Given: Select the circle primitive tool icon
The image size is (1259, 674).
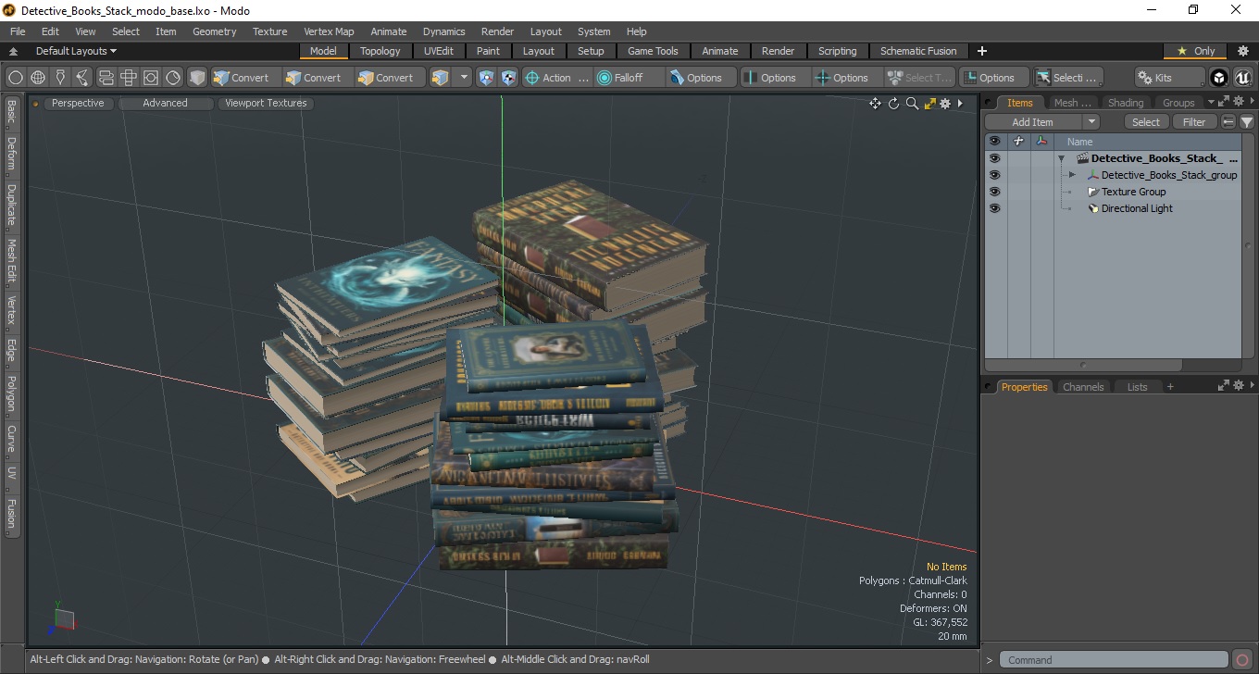Looking at the screenshot, I should click(x=16, y=78).
